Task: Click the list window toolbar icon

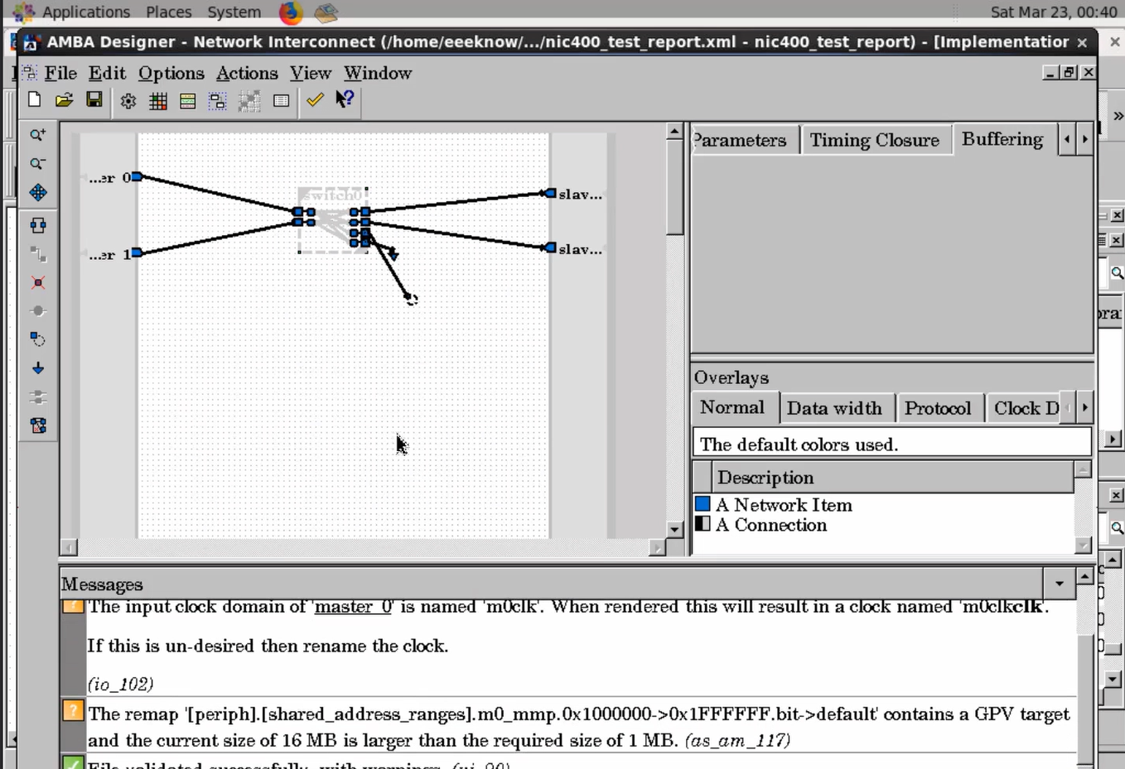Action: click(x=281, y=101)
